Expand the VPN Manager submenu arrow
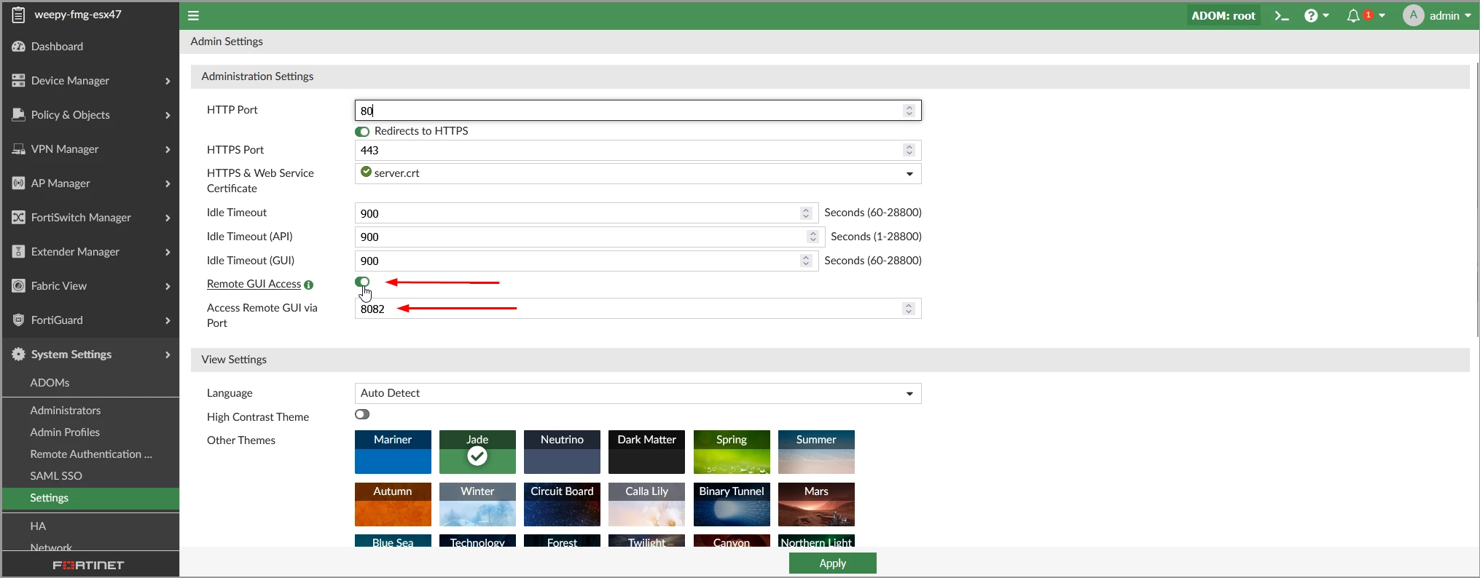Screen dimensions: 1480x578 [168, 149]
